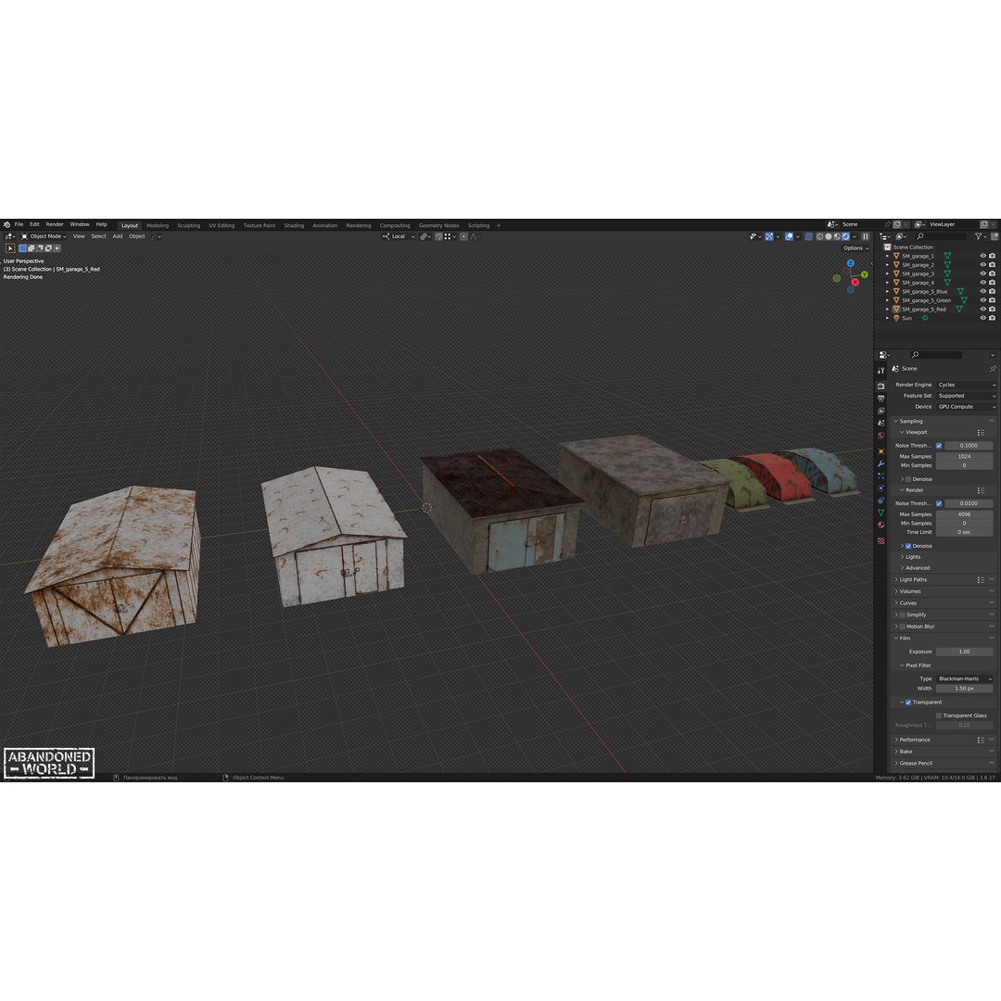Screen dimensions: 1001x1001
Task: Open the Render menu
Action: coord(55,224)
